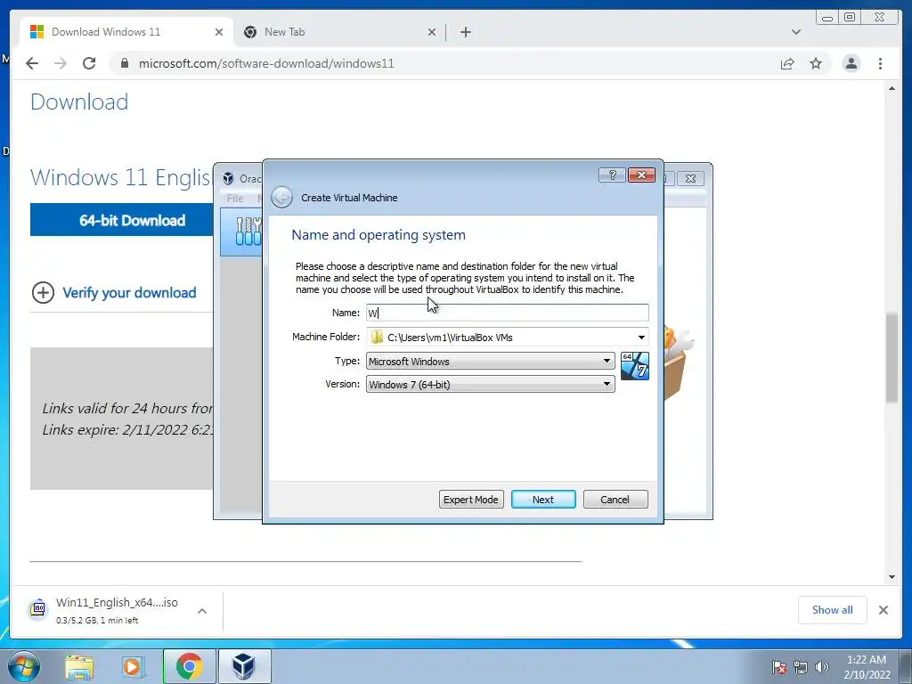
Task: Click the Windows 7 64-bit OS type icon
Action: coord(634,366)
